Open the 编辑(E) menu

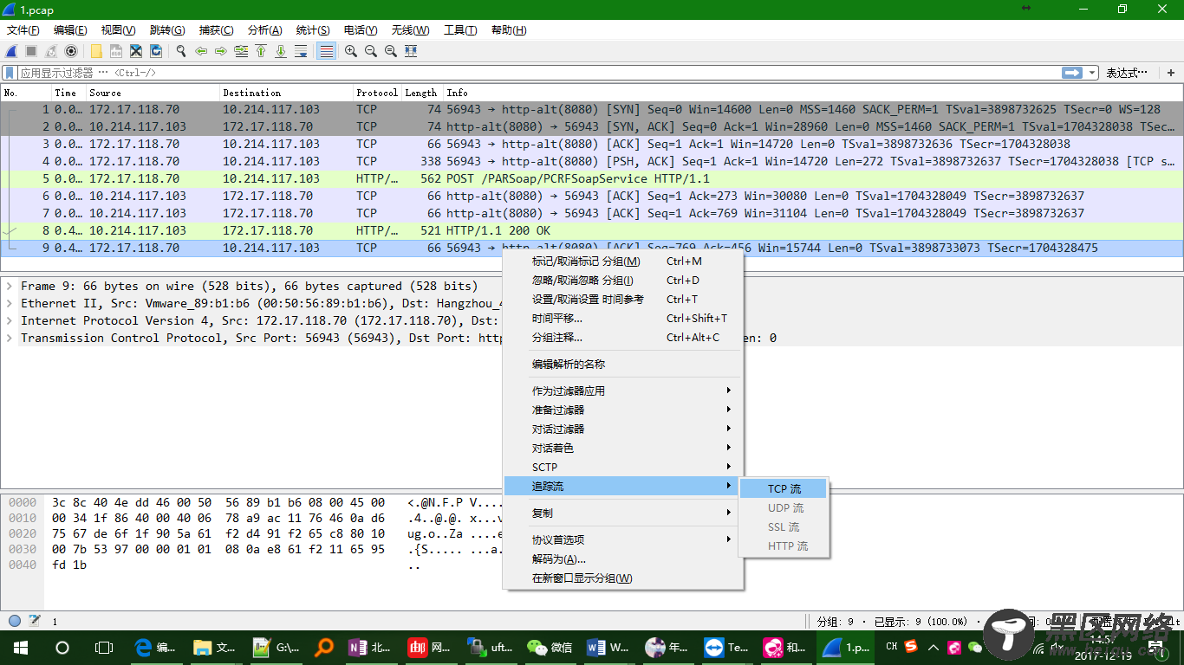pyautogui.click(x=70, y=30)
